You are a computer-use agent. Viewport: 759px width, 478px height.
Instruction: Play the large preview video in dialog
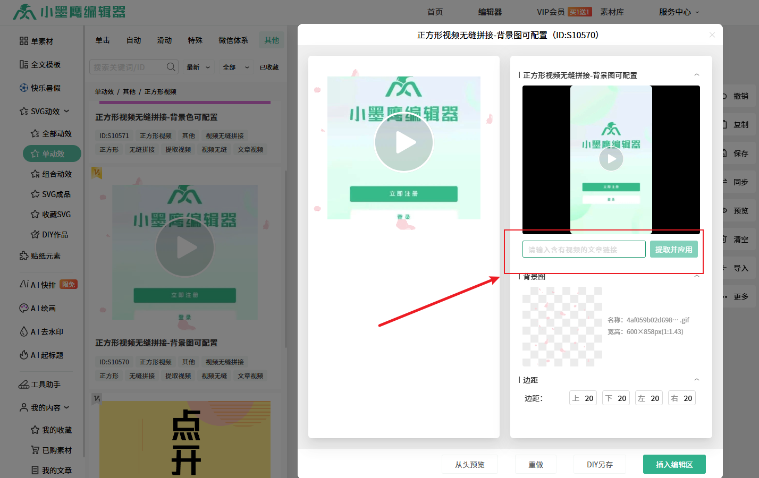pyautogui.click(x=404, y=142)
